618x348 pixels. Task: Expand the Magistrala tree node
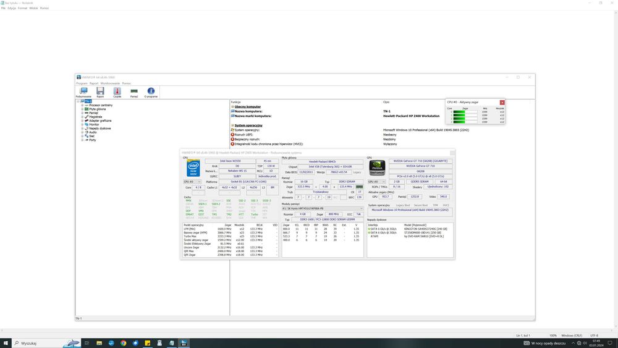click(x=82, y=117)
